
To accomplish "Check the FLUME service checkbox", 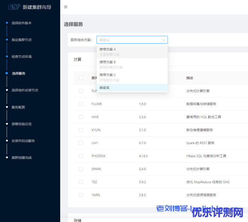I will click(x=81, y=104).
